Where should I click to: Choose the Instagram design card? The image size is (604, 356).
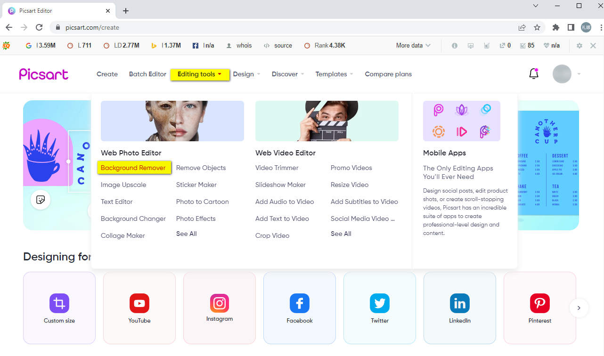coord(220,308)
